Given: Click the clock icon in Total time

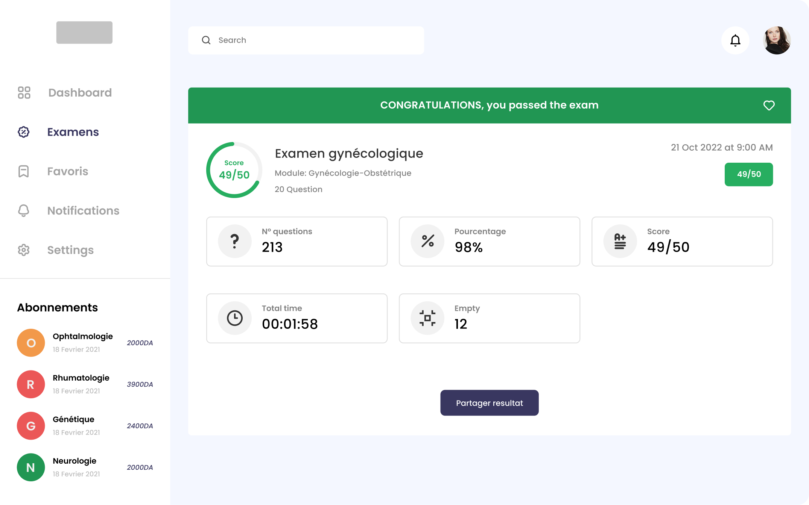Looking at the screenshot, I should (235, 318).
